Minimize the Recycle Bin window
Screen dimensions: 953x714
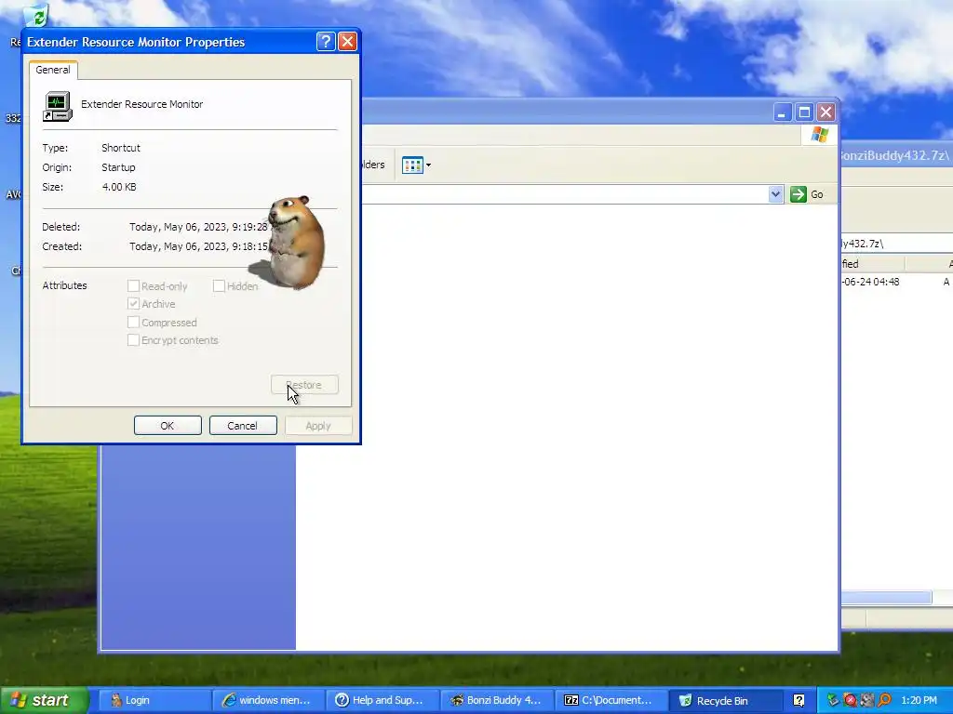782,112
